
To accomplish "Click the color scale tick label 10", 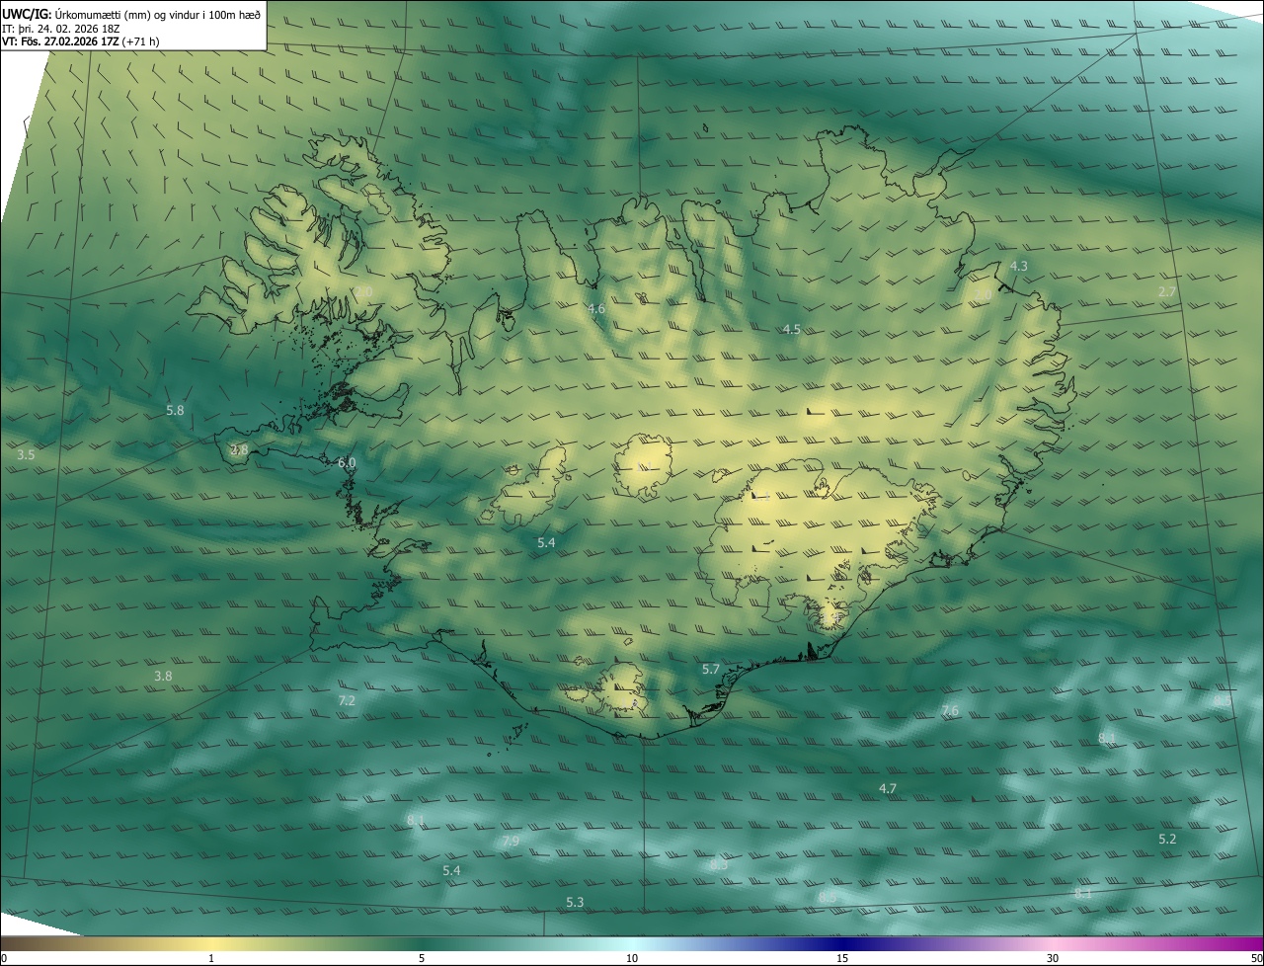I will 632,958.
